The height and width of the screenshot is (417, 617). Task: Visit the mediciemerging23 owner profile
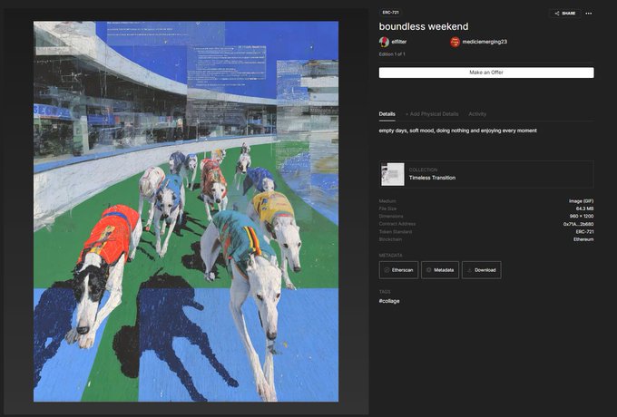(x=485, y=42)
